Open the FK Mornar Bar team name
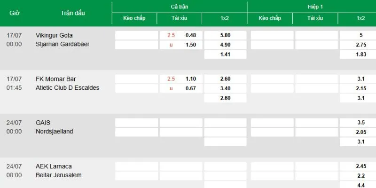 coord(56,79)
